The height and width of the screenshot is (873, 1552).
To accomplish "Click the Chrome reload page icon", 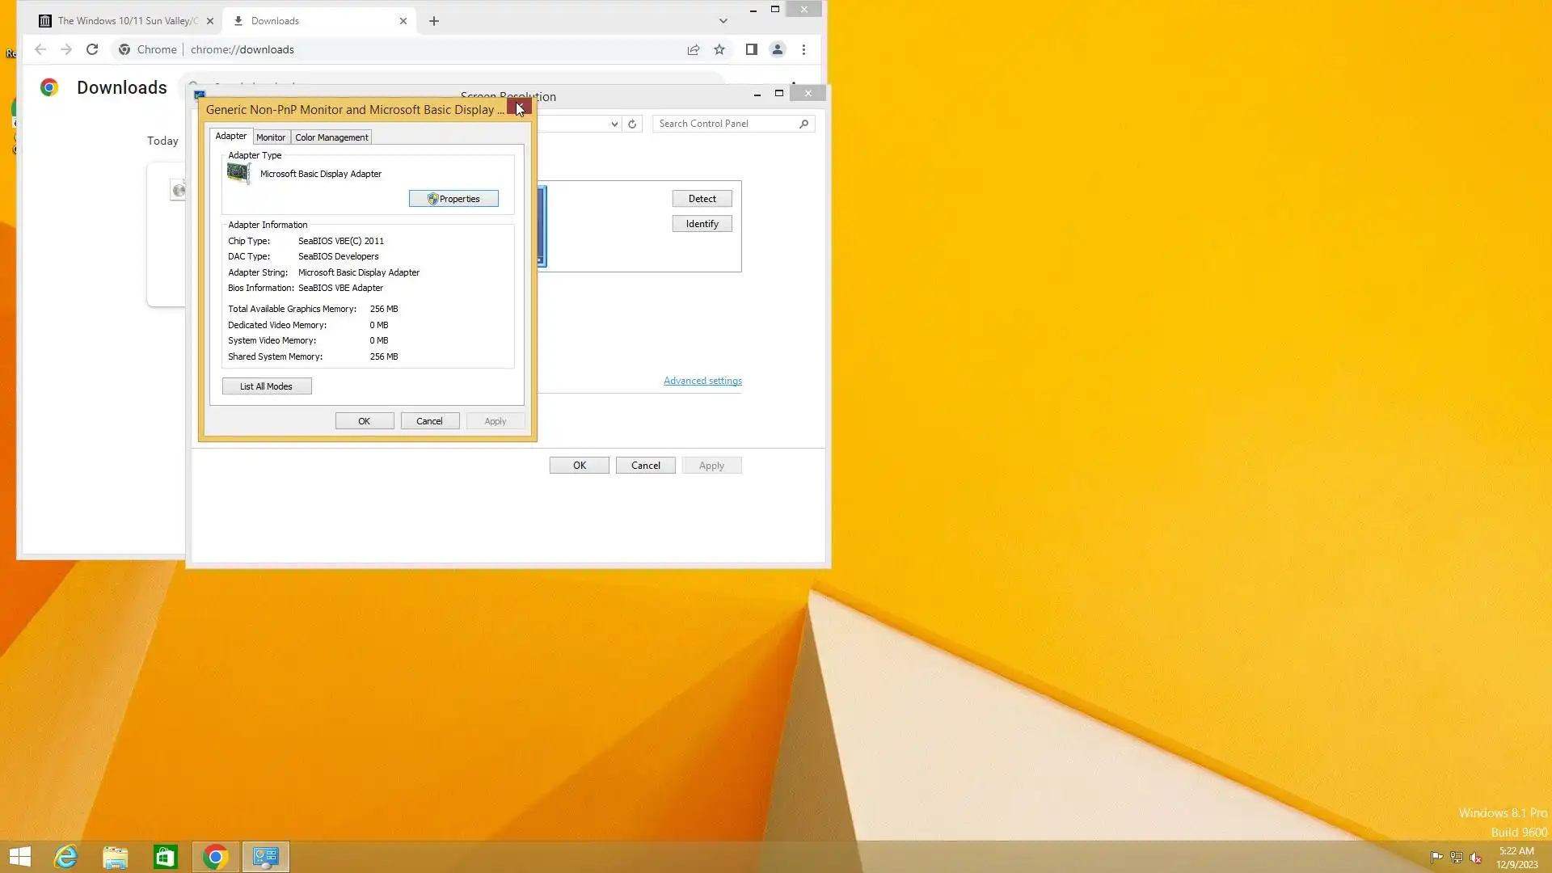I will coord(92,49).
